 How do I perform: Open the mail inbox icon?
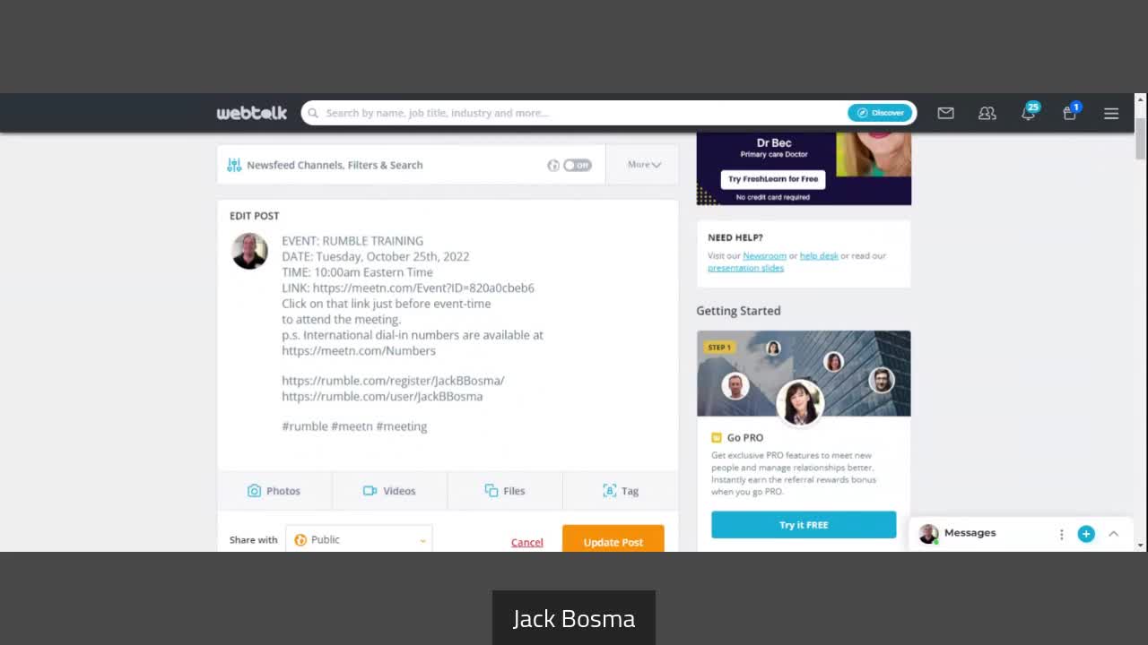(x=945, y=113)
